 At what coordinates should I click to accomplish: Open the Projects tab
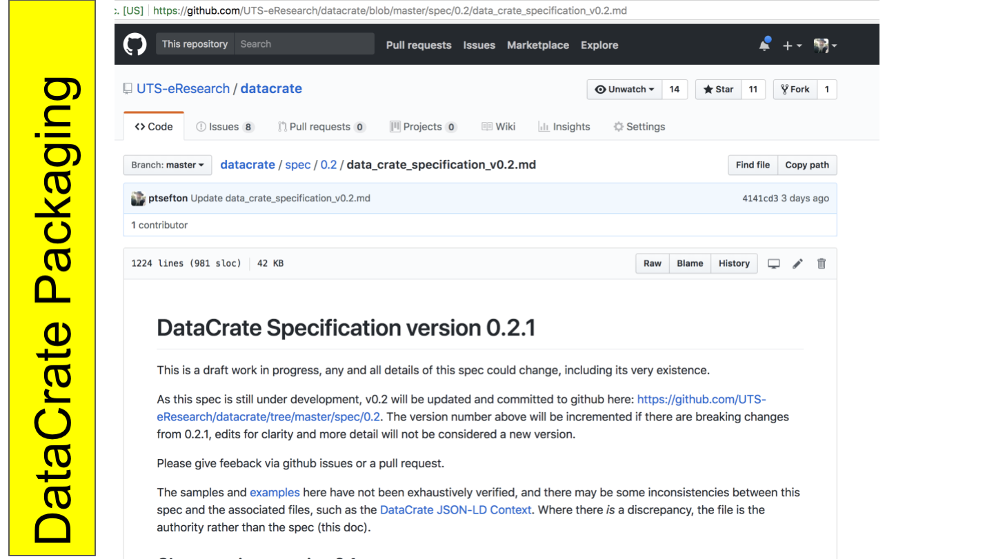pos(424,127)
